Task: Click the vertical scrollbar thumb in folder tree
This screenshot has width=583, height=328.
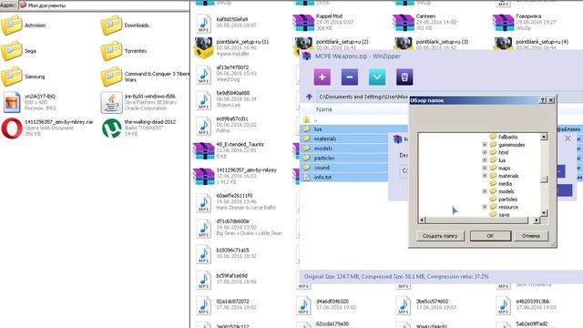Action: coord(544,179)
